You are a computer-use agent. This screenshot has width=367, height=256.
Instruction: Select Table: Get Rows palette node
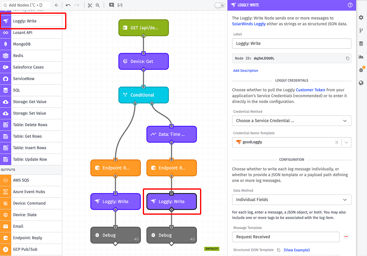(x=31, y=136)
